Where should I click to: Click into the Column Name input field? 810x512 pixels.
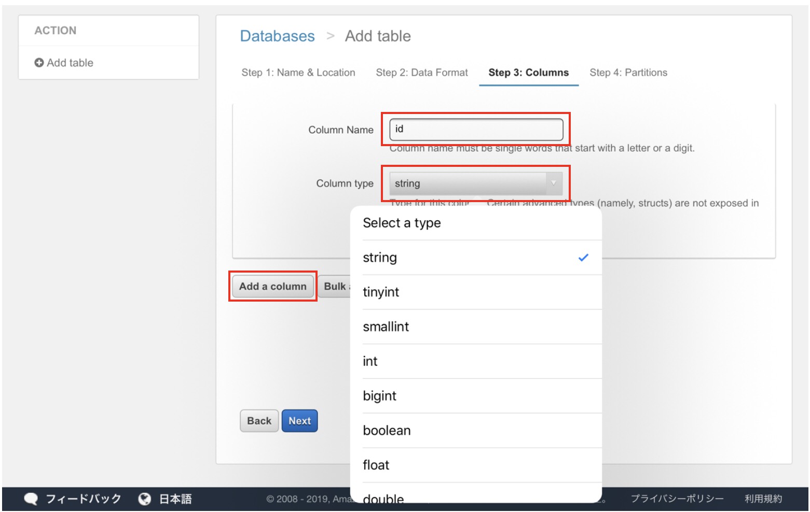tap(476, 129)
